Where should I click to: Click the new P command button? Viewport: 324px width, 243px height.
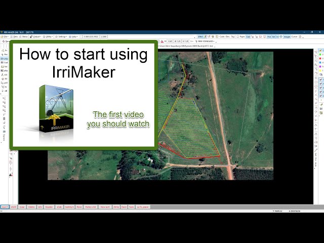click(5, 207)
